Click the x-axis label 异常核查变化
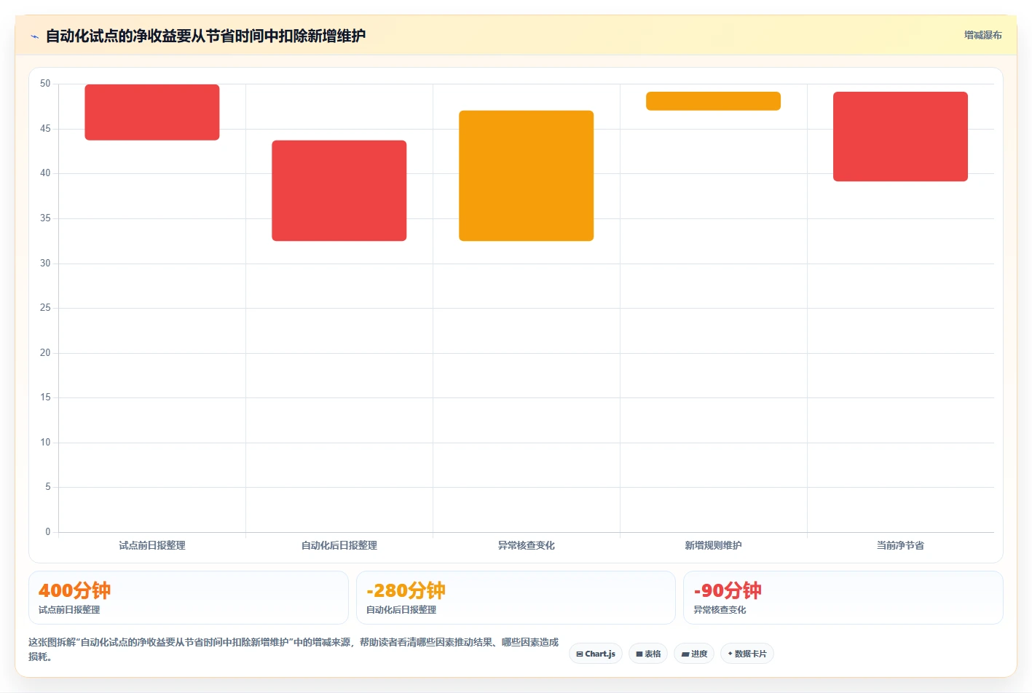The width and height of the screenshot is (1032, 693). pos(527,545)
